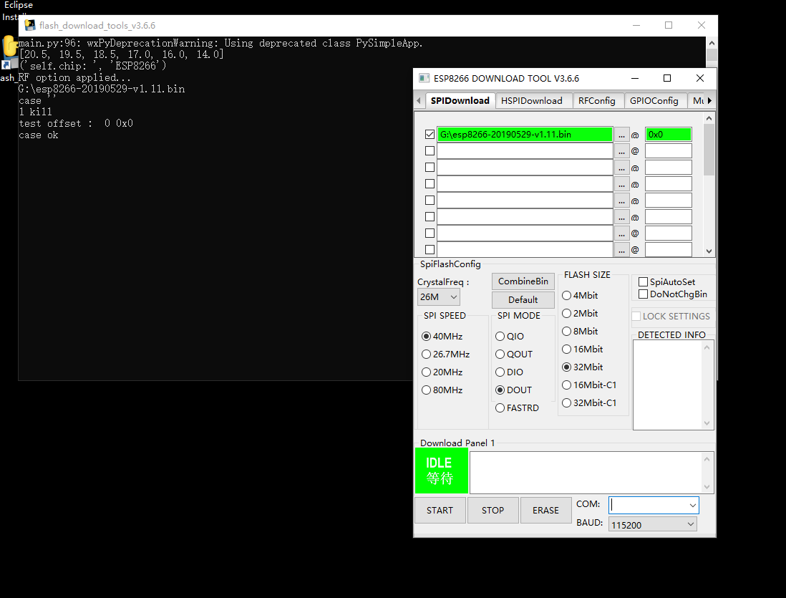The width and height of the screenshot is (786, 598).
Task: Select 40MHz SPI speed
Action: (427, 336)
